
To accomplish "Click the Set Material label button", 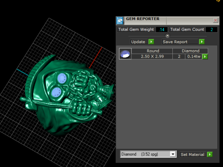I will [x=193, y=154].
